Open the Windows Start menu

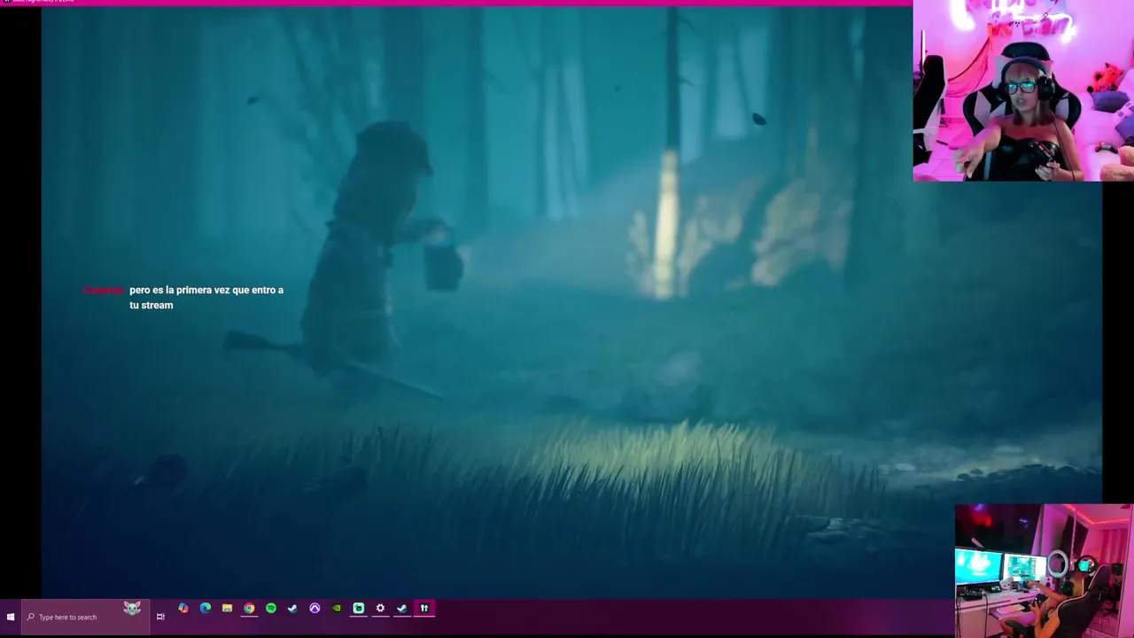(11, 617)
